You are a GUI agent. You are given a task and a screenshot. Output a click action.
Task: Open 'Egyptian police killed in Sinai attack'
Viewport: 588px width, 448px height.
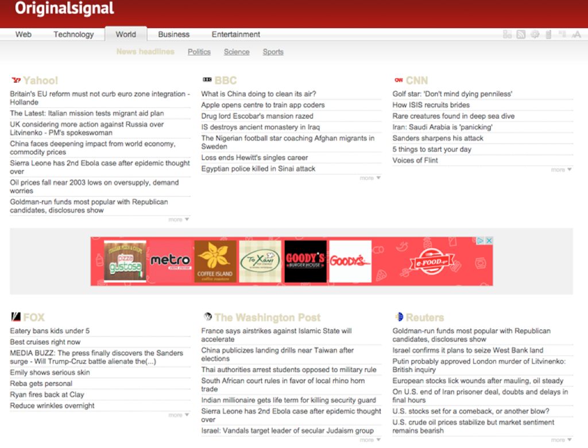pos(258,169)
